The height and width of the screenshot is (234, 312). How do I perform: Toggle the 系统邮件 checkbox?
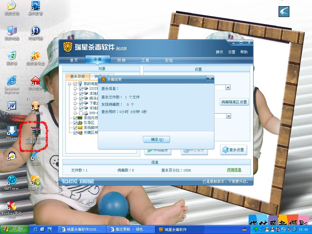click(75, 128)
